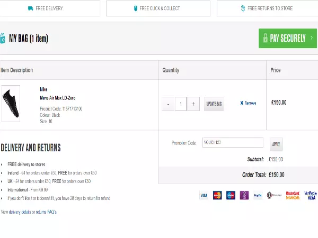Click the Verified by Visa logo
Viewport: 318px width, 238px height.
311,195
